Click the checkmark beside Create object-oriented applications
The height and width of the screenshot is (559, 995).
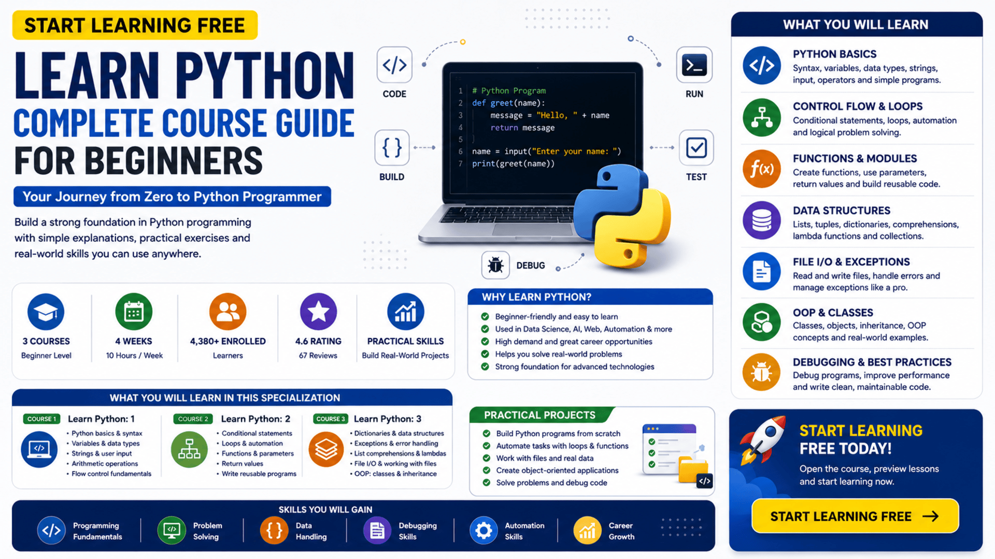coord(486,470)
